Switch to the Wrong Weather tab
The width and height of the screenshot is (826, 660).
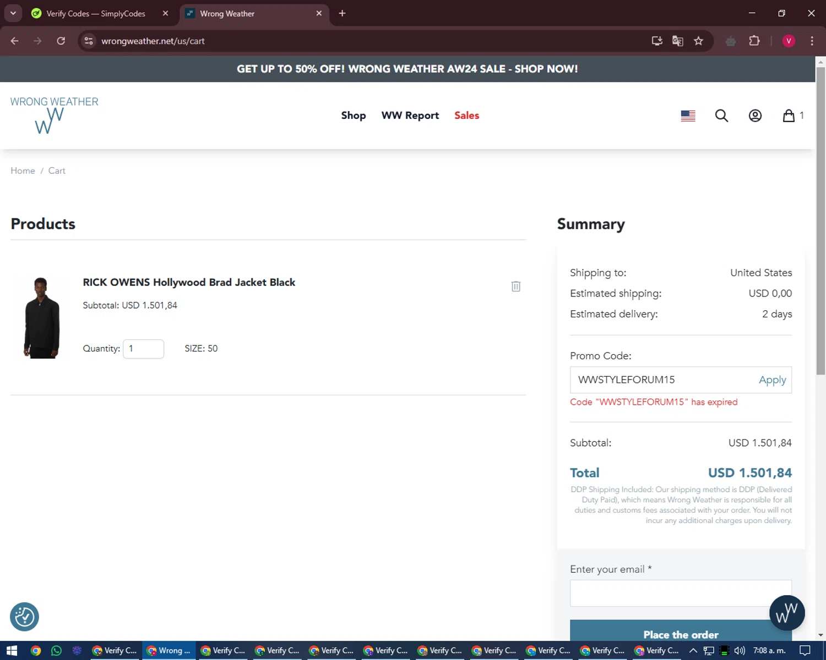254,13
